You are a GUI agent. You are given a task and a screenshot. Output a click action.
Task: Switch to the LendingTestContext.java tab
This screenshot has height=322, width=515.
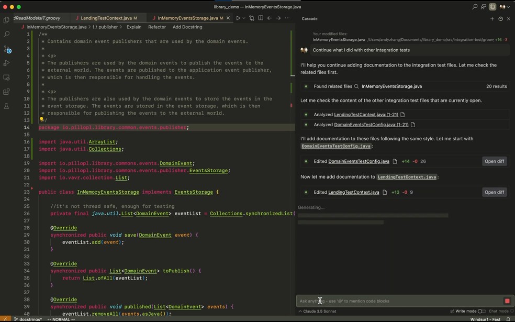[106, 18]
